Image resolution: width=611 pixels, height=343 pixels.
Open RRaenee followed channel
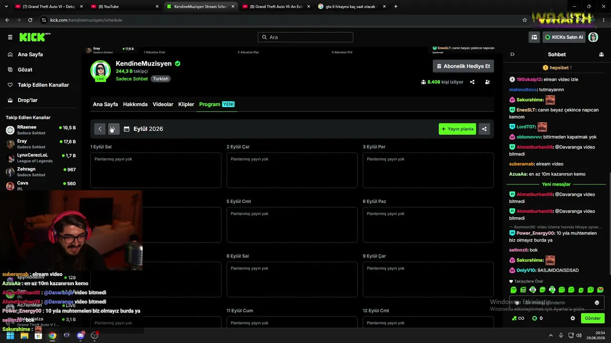point(41,130)
